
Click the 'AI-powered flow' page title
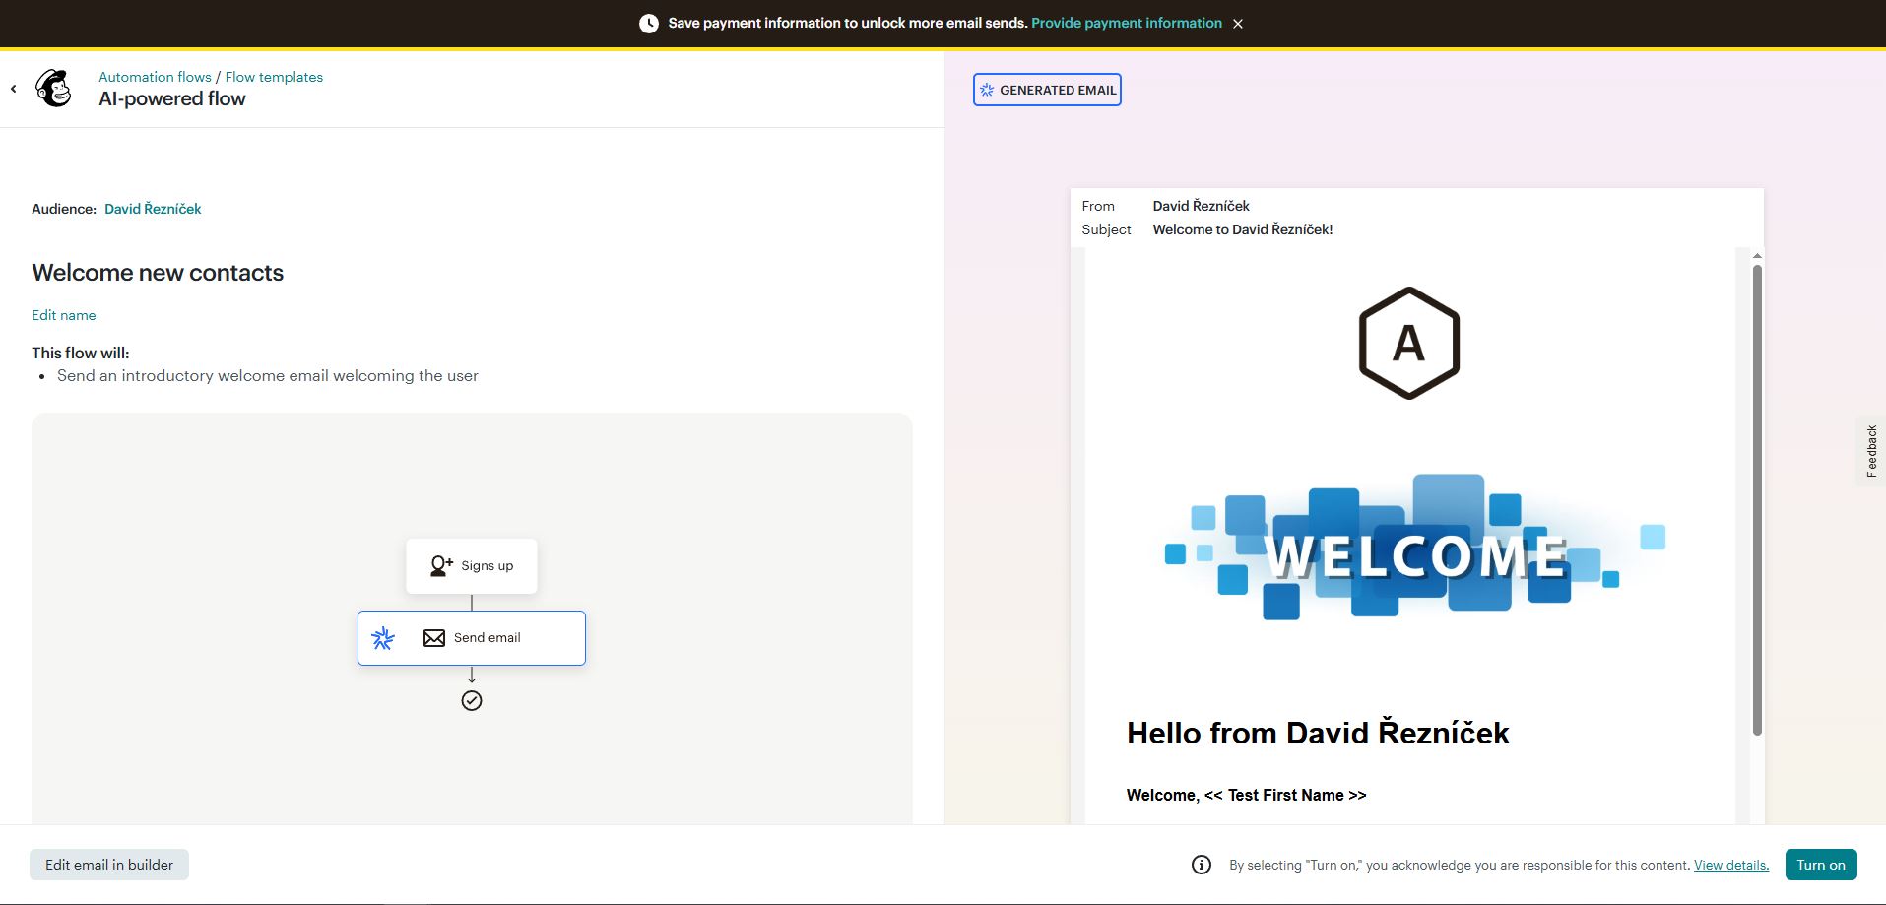(172, 98)
